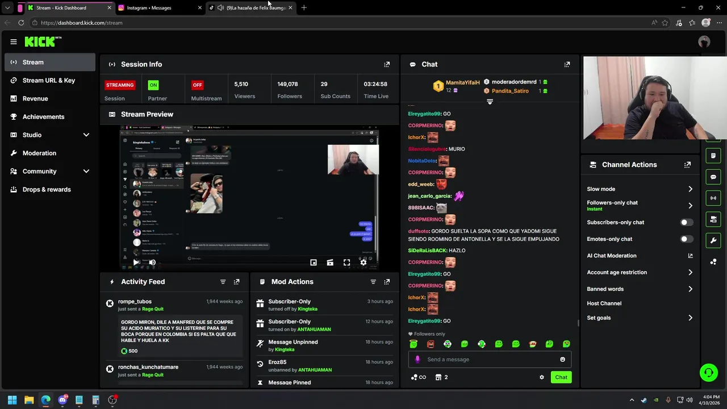Open Windows Start menu
The image size is (727, 409).
pyautogui.click(x=12, y=400)
